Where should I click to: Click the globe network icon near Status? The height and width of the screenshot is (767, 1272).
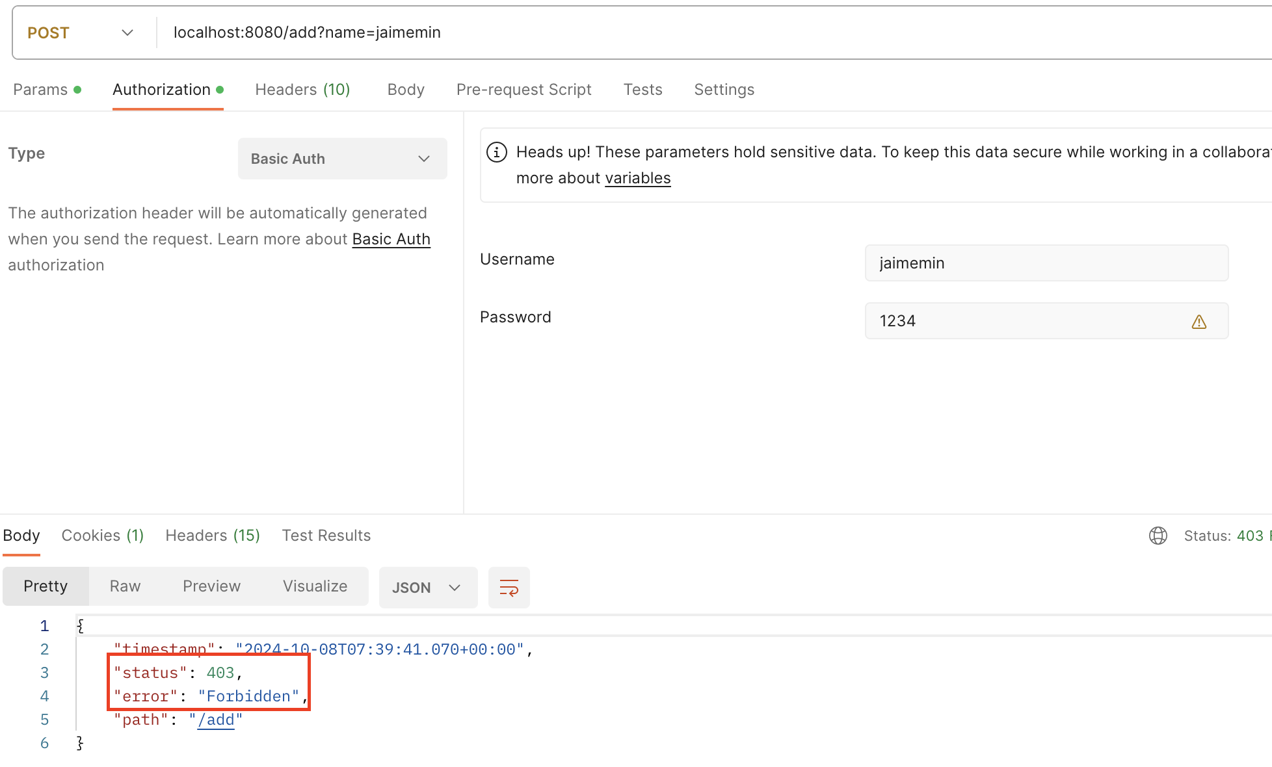[x=1158, y=536]
